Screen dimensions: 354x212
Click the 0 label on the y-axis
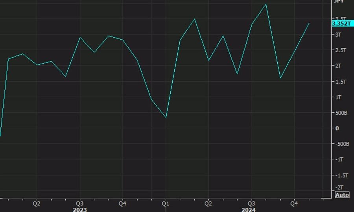click(x=336, y=128)
